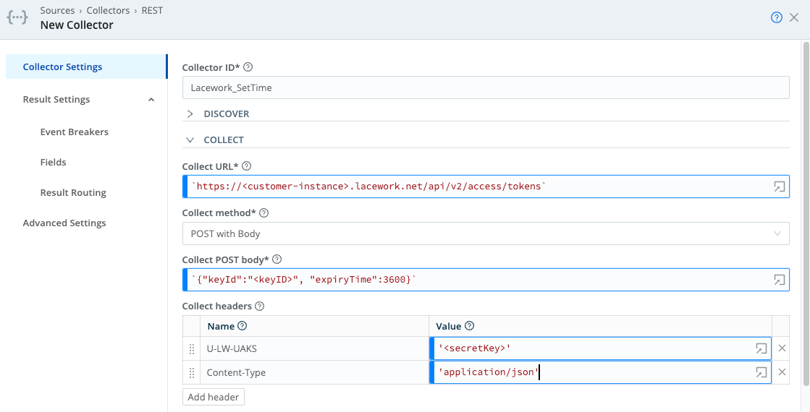Expand editor for the secretKey header value

761,348
